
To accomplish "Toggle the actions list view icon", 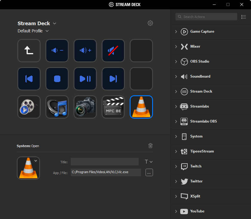I will coord(244,17).
